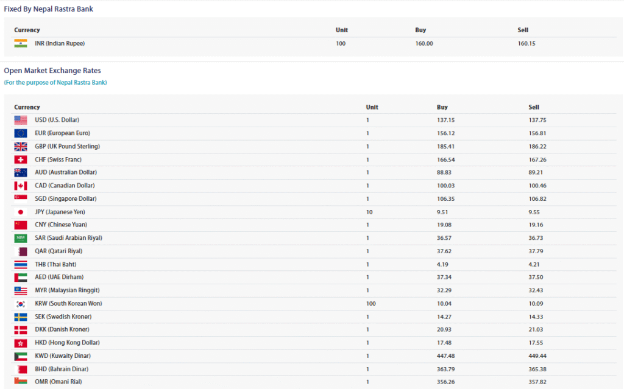Click 'AUD (Australian Dollar)' currency name
This screenshot has height=389, width=624.
pyautogui.click(x=66, y=172)
